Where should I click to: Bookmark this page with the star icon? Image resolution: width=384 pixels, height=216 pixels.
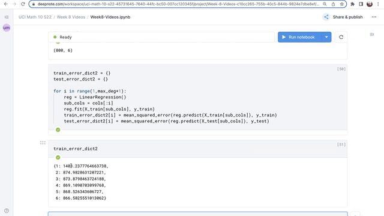[342, 4]
